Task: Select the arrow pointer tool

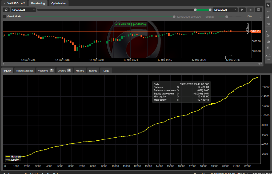Action: coord(268,5)
